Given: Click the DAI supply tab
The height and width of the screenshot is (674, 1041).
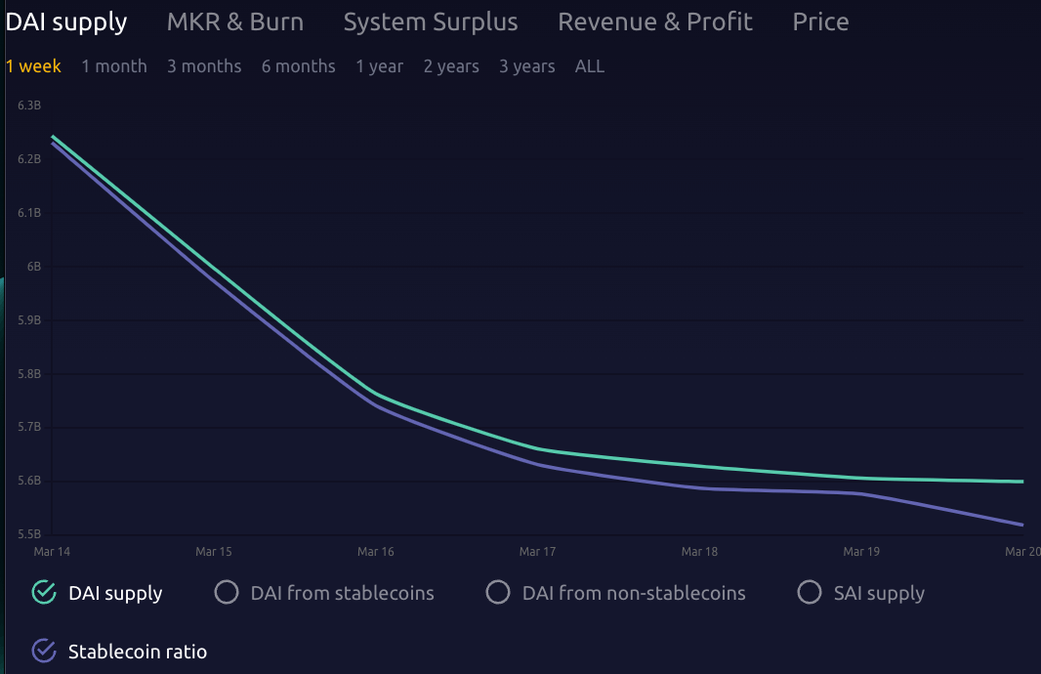Looking at the screenshot, I should tap(66, 21).
